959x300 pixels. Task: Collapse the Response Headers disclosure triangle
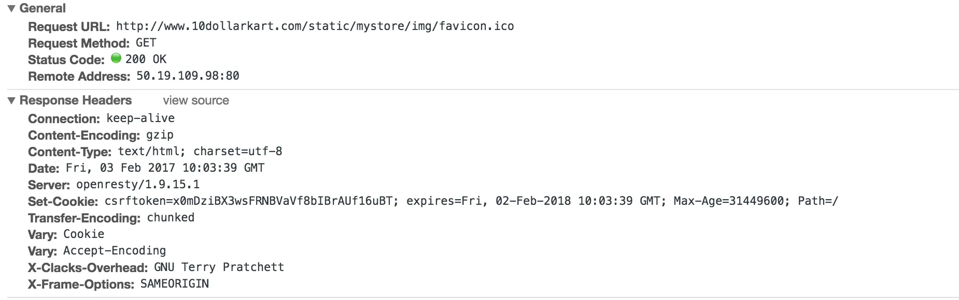pos(11,100)
